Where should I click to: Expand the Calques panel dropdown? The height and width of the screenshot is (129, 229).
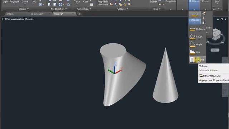pyautogui.click(x=122, y=9)
